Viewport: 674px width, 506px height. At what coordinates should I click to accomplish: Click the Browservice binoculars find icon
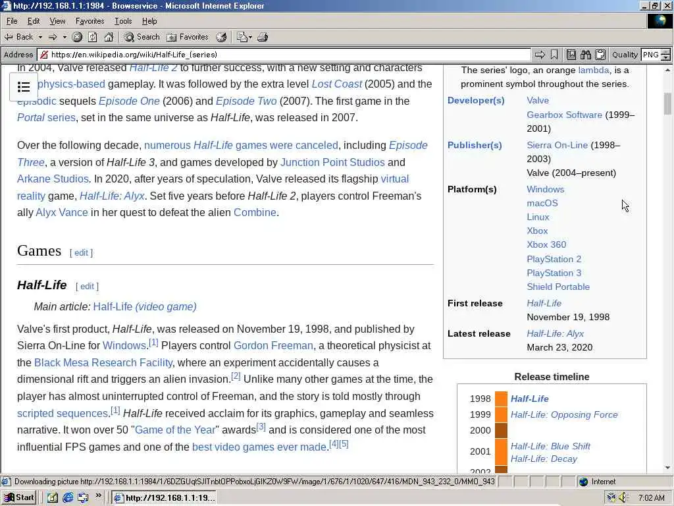click(x=585, y=55)
